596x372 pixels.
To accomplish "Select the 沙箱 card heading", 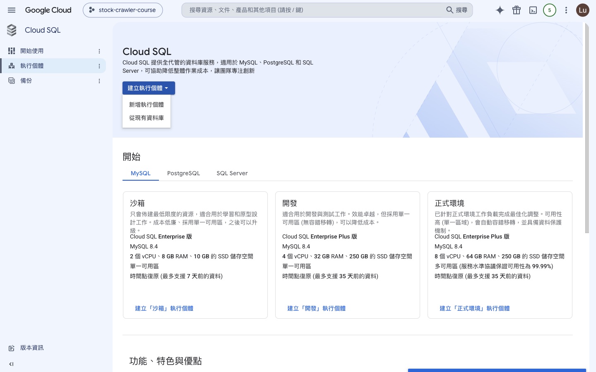I will coord(137,203).
